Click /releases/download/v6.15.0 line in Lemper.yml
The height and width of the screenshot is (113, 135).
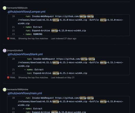click(71, 20)
